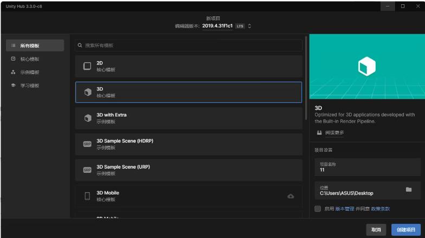Select the 所有模板 sidebar category
This screenshot has height=238, width=425.
[x=35, y=46]
